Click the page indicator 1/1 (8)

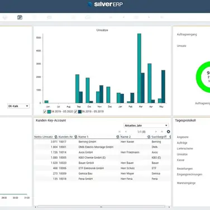141,132
